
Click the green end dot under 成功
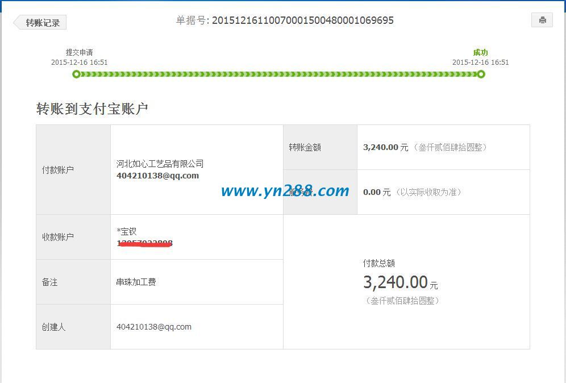point(481,74)
